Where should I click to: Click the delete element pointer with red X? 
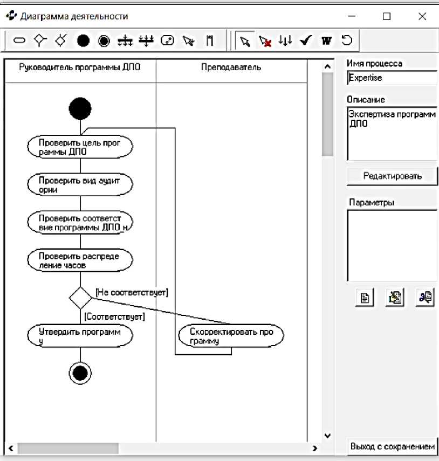pyautogui.click(x=265, y=41)
